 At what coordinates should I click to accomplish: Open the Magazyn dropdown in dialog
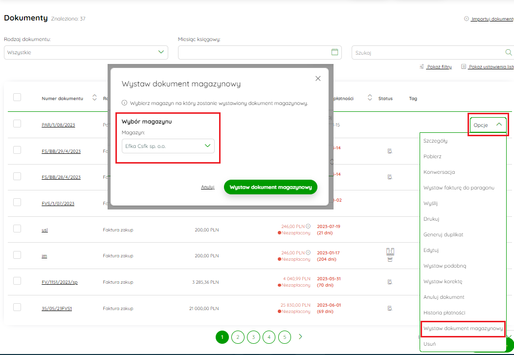168,146
